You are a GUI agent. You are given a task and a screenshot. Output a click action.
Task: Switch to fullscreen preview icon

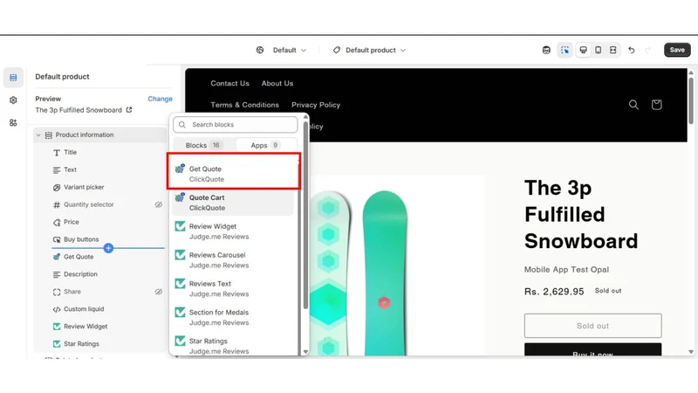point(613,50)
